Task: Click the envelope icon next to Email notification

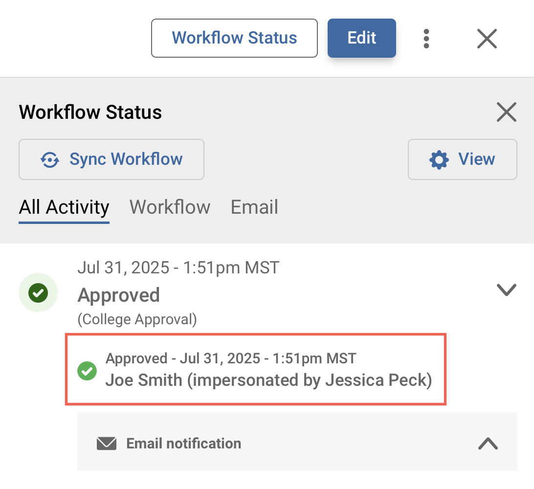Action: coord(106,443)
